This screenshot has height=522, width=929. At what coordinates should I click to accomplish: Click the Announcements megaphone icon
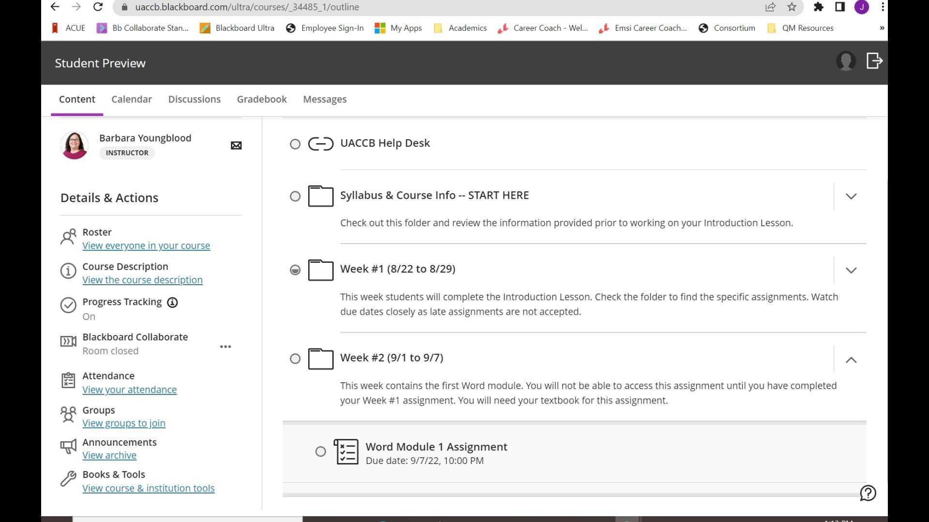68,447
